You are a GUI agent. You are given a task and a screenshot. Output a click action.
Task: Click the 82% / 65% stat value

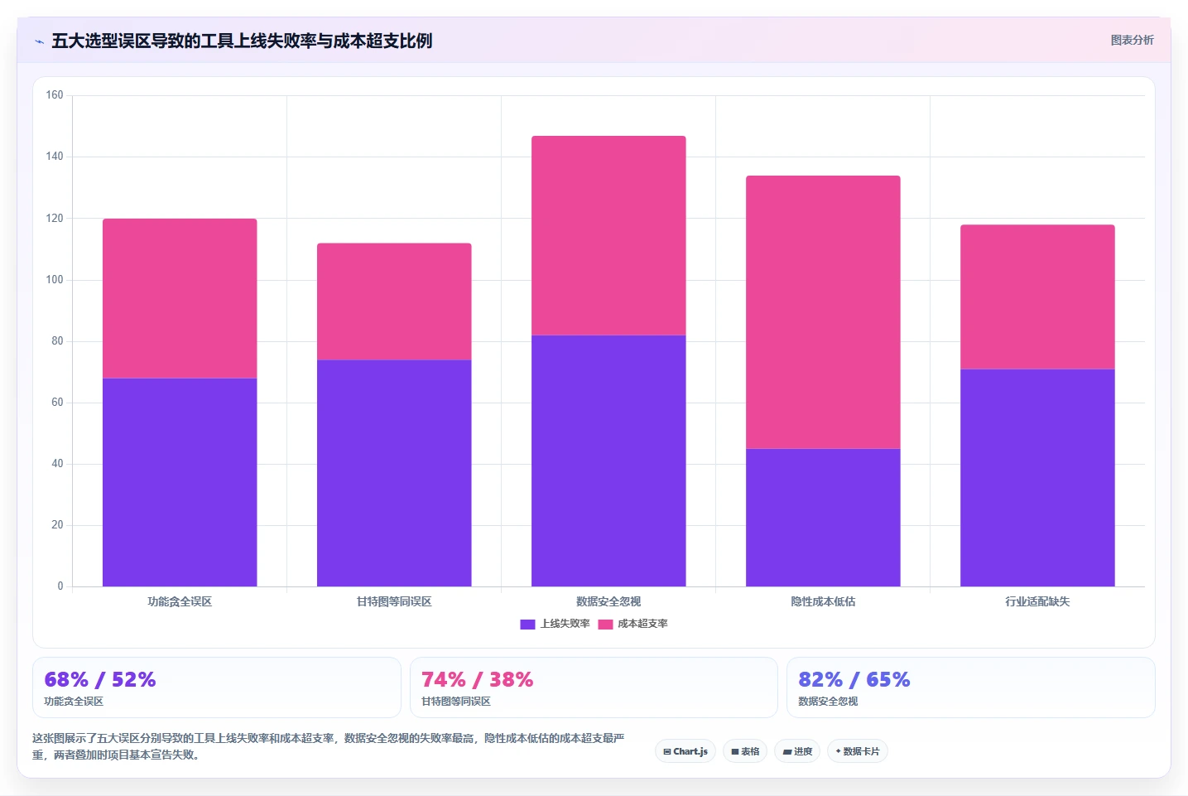coord(854,680)
